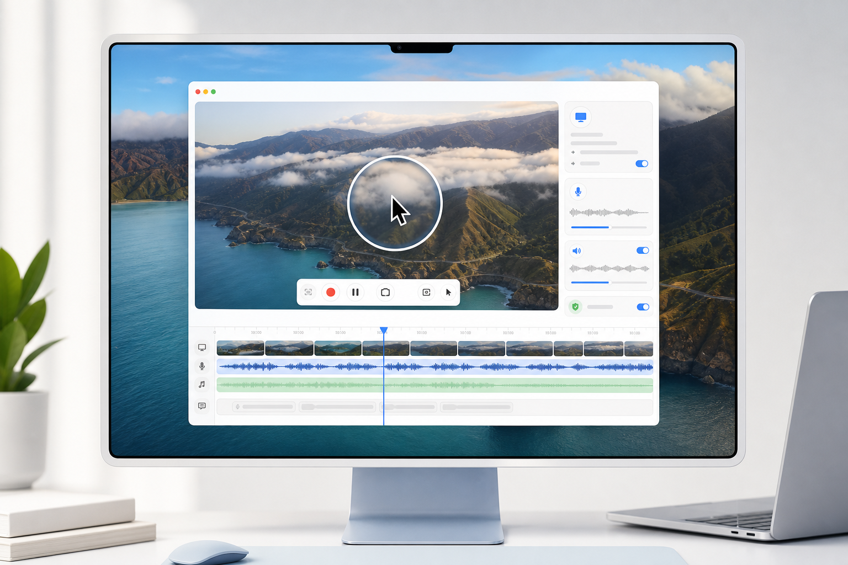Select the green music waveform track

[x=435, y=385]
